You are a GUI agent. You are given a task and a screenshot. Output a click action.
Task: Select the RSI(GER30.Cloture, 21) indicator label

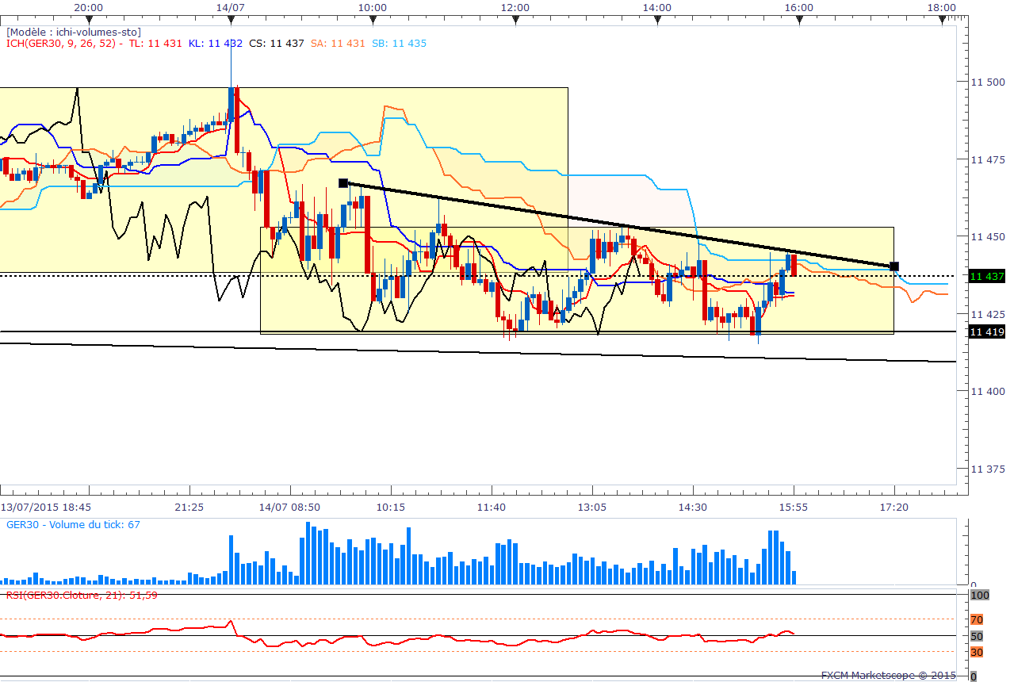coord(81,594)
